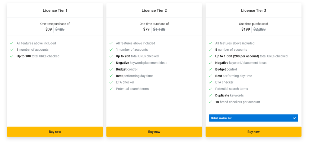Click the chevron arrow on tier selector
Viewport: 309px width, 142px height.
pyautogui.click(x=294, y=118)
